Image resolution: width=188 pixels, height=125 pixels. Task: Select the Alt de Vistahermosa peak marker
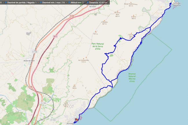point(130,2)
